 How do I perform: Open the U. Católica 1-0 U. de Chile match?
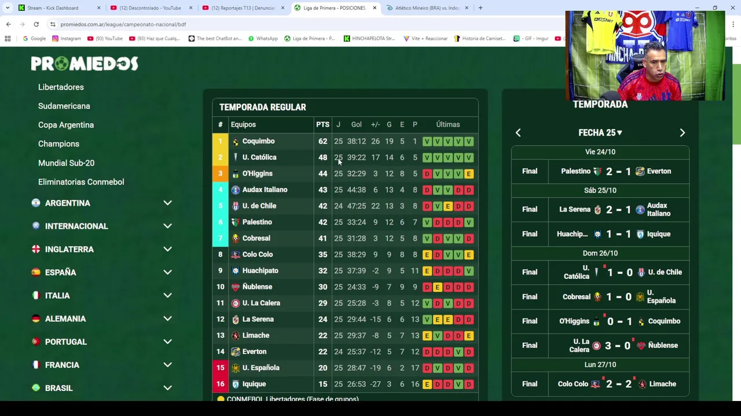(x=600, y=272)
